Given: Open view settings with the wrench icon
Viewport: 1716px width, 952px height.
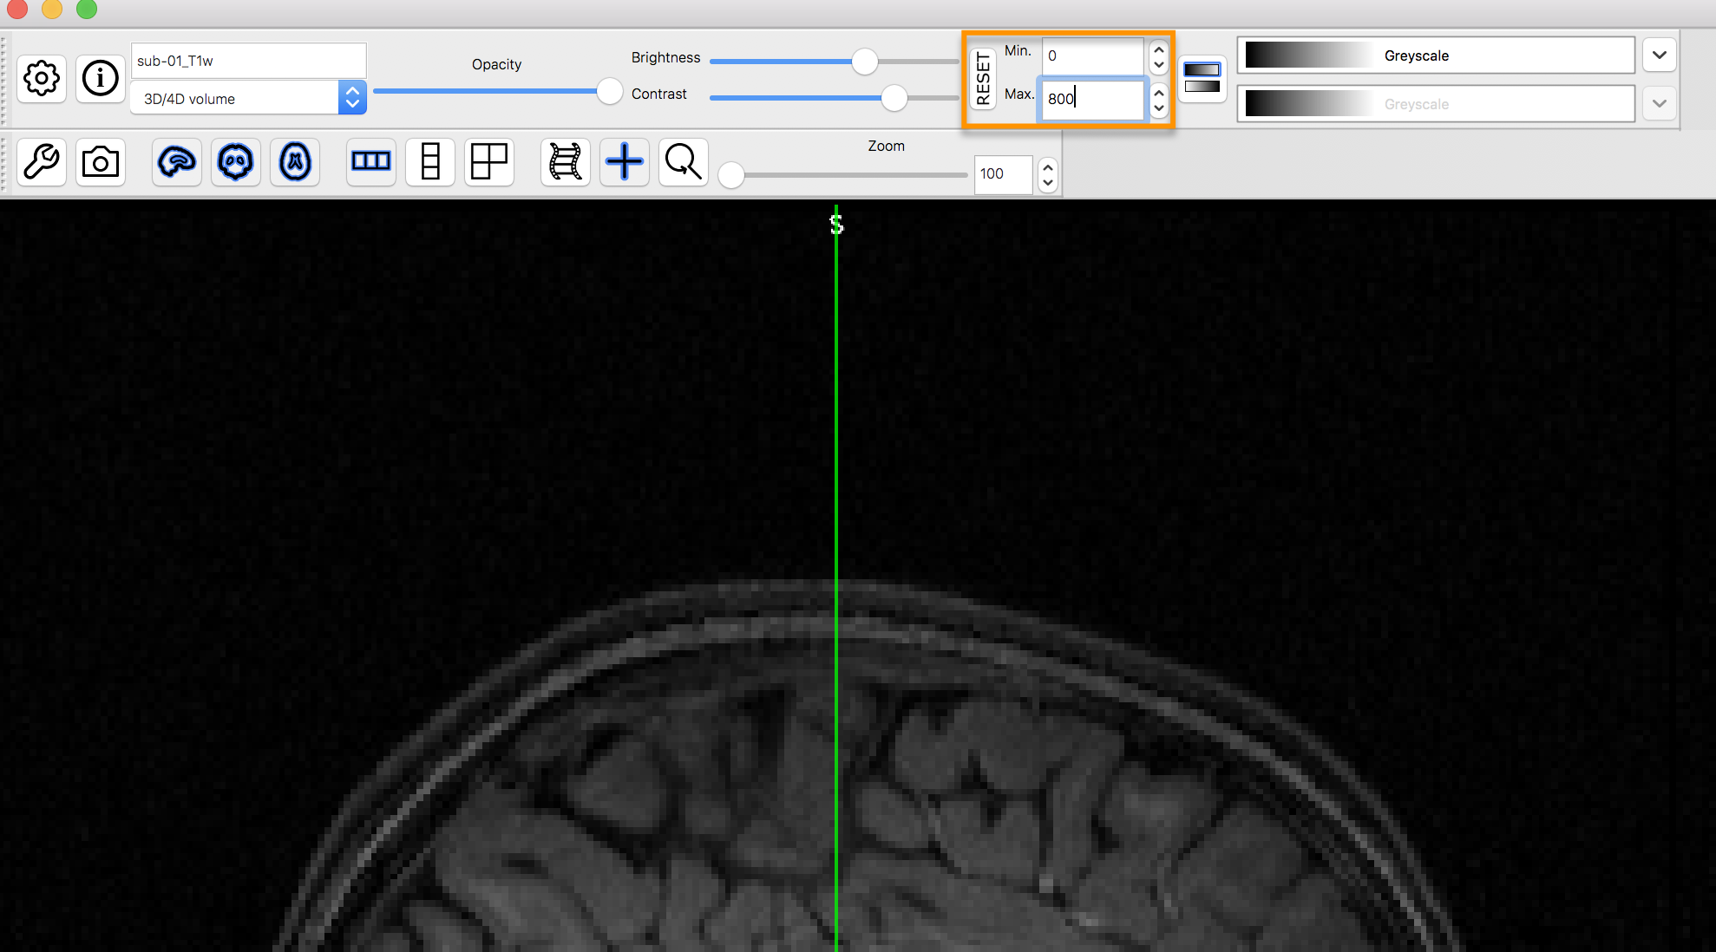Looking at the screenshot, I should pos(42,162).
